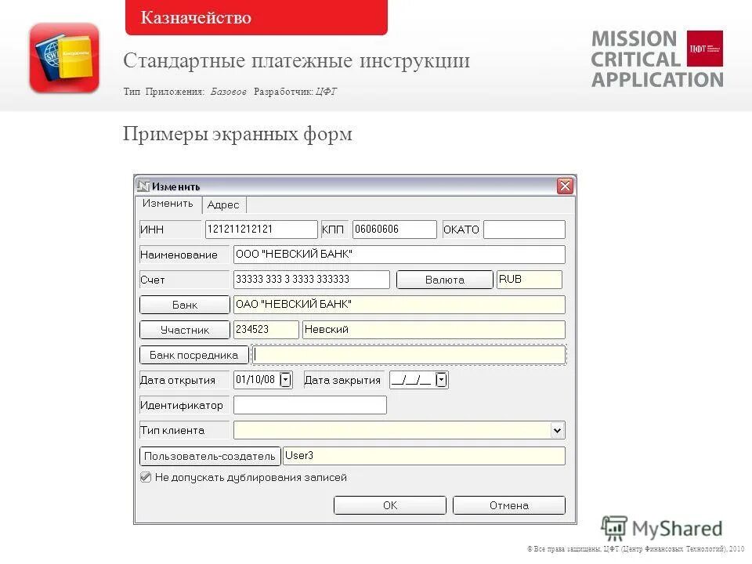Open the Тип клиента dropdown list
This screenshot has width=752, height=564.
556,430
